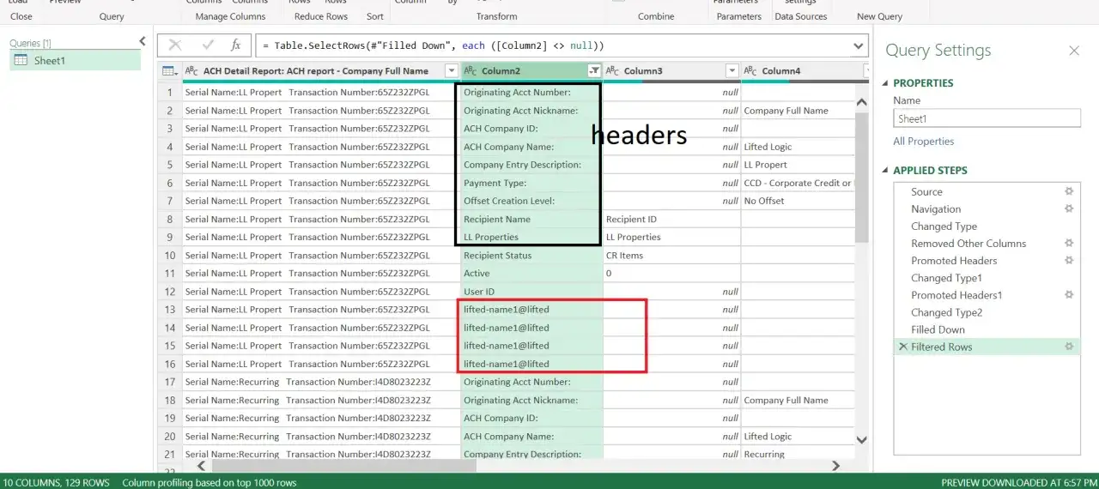Open the Column3 filter dropdown

732,71
